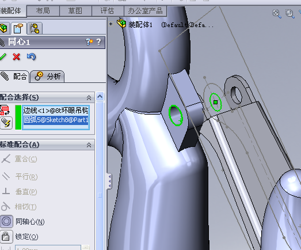The image size is (301, 250).
Task: Collapse side panel using splitter arrows
Action: pyautogui.click(x=109, y=181)
